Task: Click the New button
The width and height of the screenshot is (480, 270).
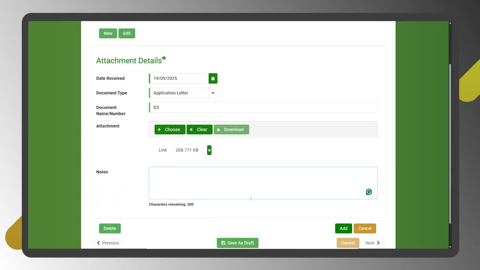Action: pyautogui.click(x=108, y=33)
